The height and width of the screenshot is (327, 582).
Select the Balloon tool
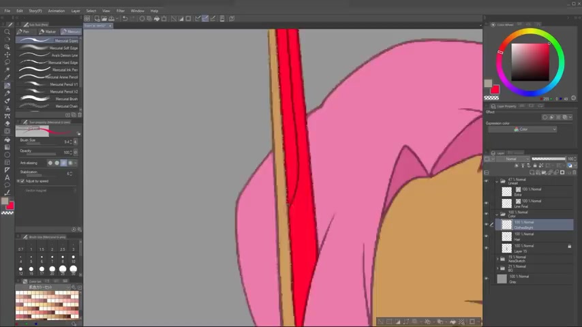click(7, 185)
